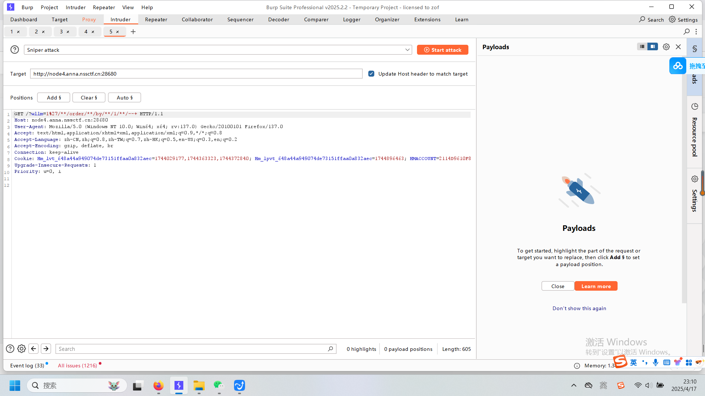The width and height of the screenshot is (705, 396).
Task: Open the tab options kebab menu
Action: coord(696,32)
